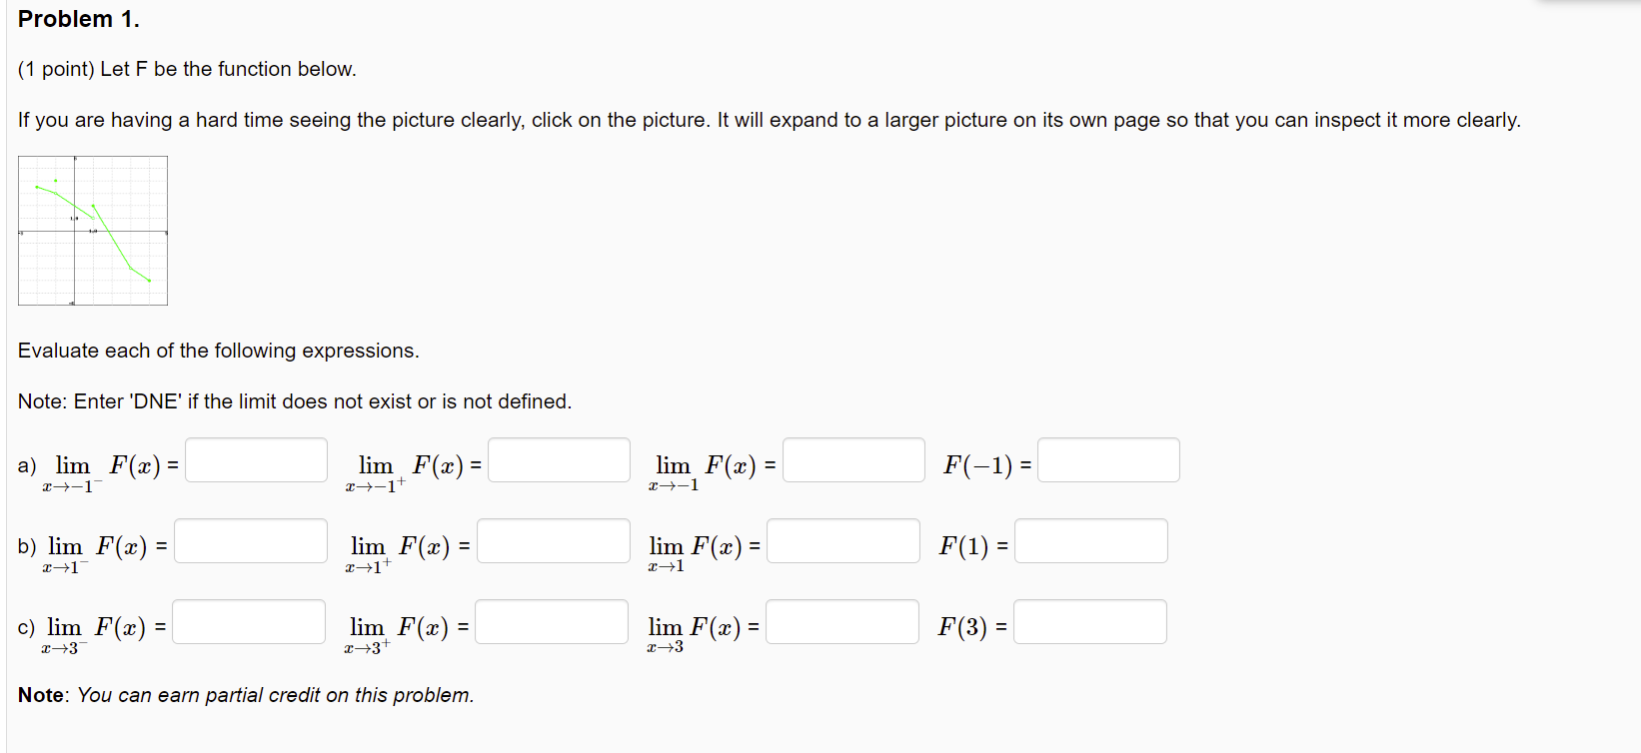Select the limit as x approaches 1 from right field

pyautogui.click(x=554, y=541)
